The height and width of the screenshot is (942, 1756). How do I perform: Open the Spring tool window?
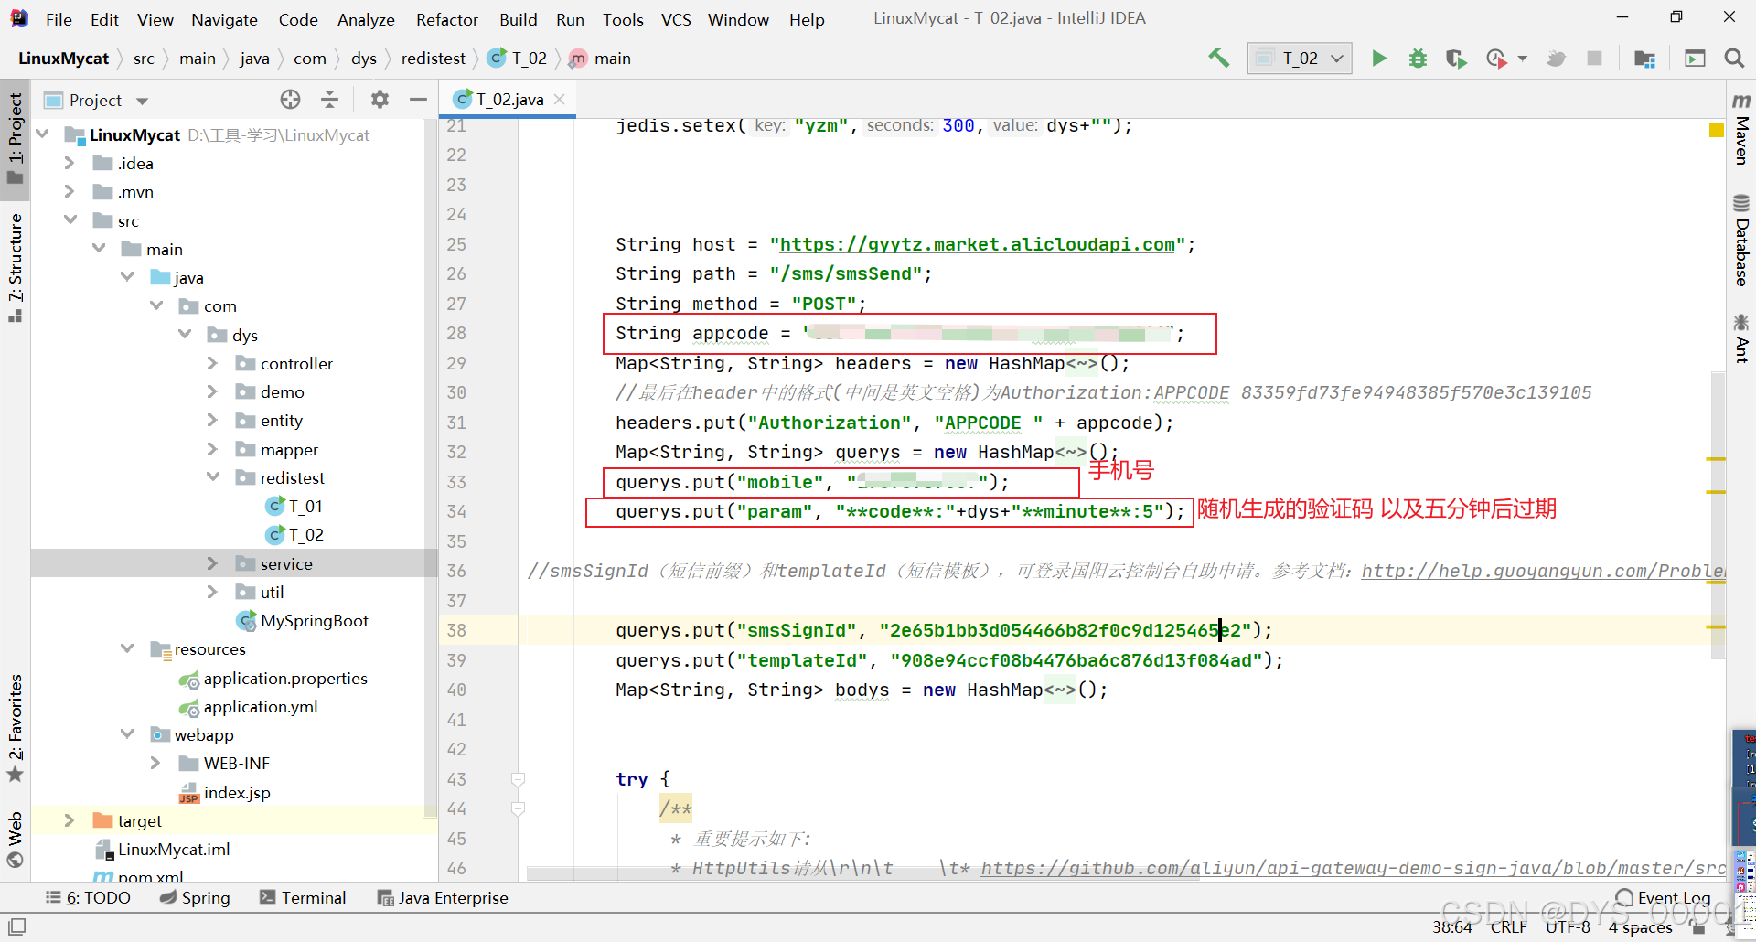coord(195,897)
